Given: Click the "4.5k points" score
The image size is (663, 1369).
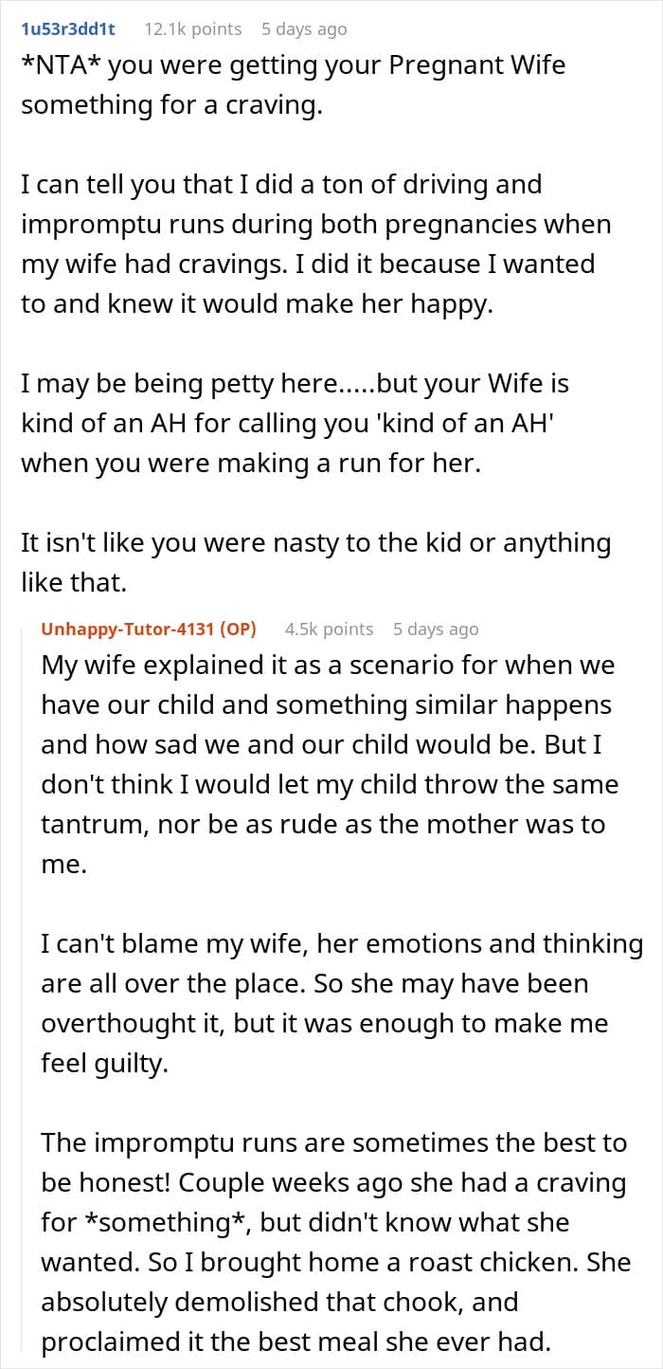Looking at the screenshot, I should [329, 630].
